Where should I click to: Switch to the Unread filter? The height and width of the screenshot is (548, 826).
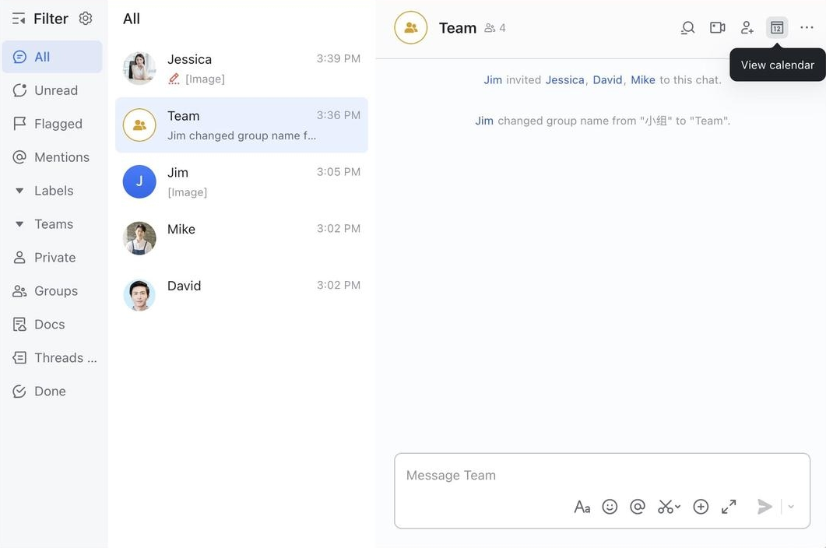tap(56, 90)
